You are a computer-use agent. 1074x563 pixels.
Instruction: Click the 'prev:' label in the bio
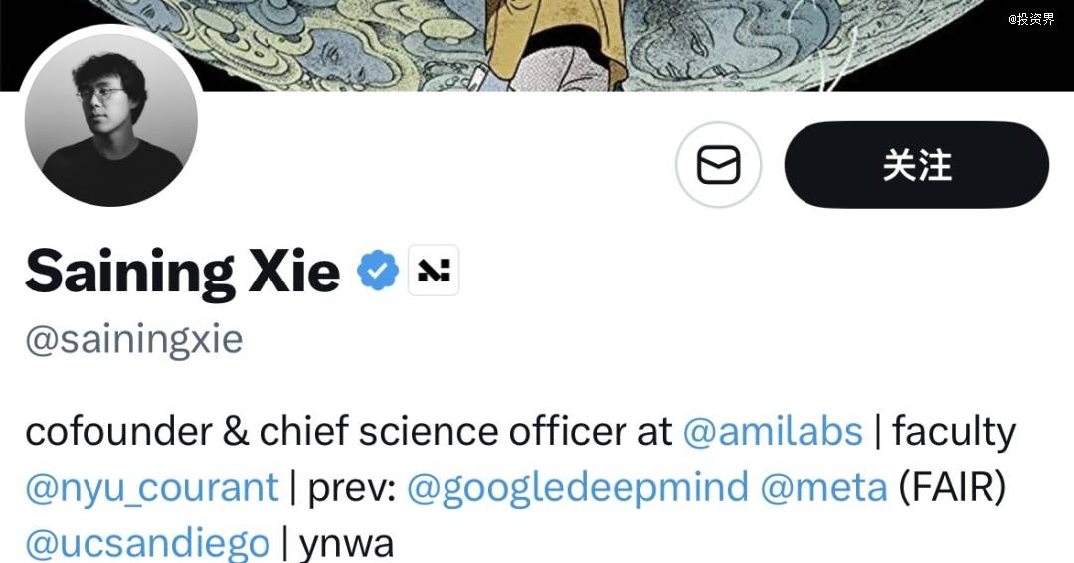click(x=352, y=488)
